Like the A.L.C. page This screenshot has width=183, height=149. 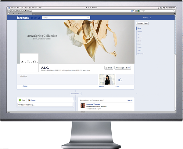coord(109,68)
